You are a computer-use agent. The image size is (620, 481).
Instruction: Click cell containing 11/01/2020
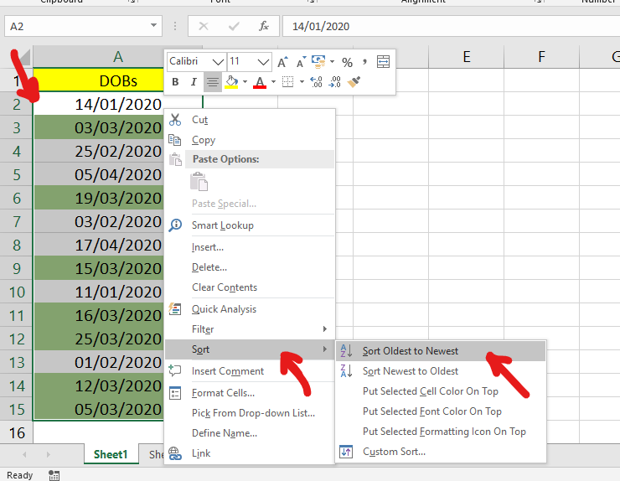(99, 292)
